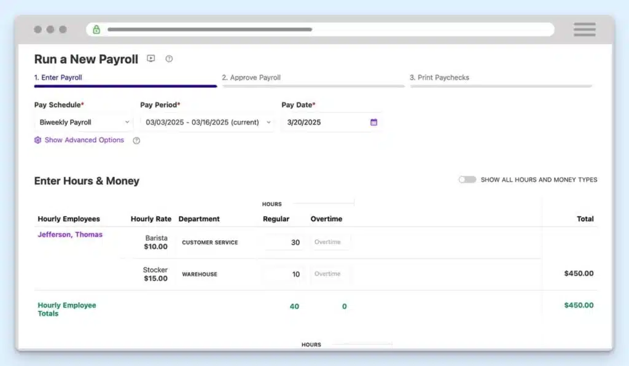
Task: Click the gear icon for advanced options
Action: (37, 140)
